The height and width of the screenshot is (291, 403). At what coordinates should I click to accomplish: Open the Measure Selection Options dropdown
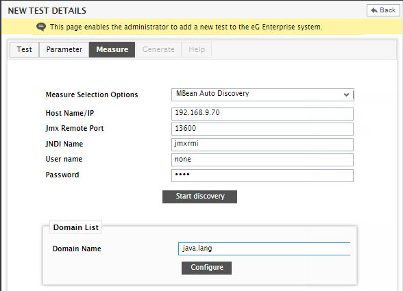pyautogui.click(x=262, y=94)
